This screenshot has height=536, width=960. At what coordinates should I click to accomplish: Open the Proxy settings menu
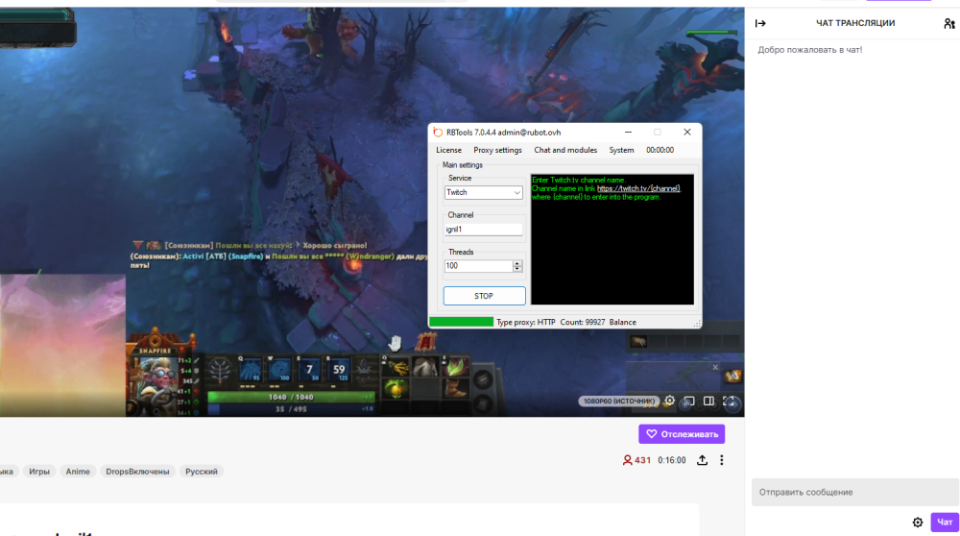(x=497, y=150)
